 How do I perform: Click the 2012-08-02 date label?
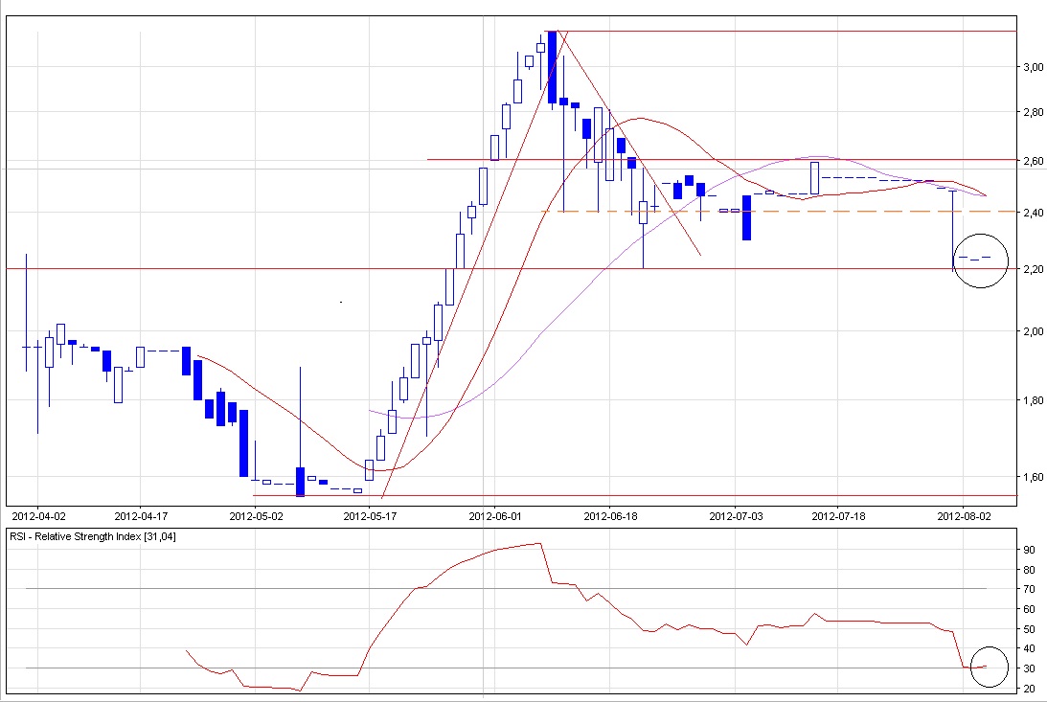point(963,515)
